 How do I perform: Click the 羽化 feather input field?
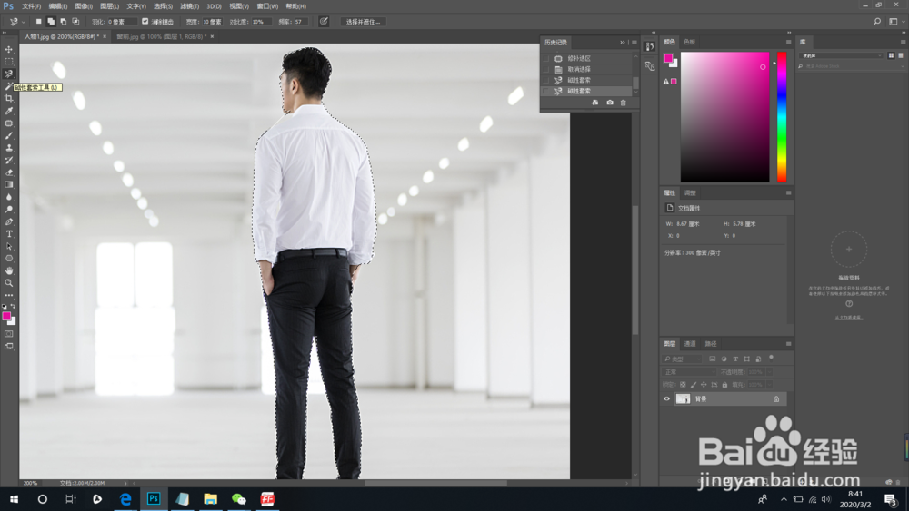[x=121, y=22]
